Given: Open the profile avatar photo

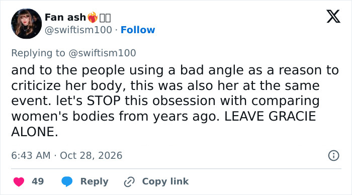Looking at the screenshot, I should click(27, 24).
